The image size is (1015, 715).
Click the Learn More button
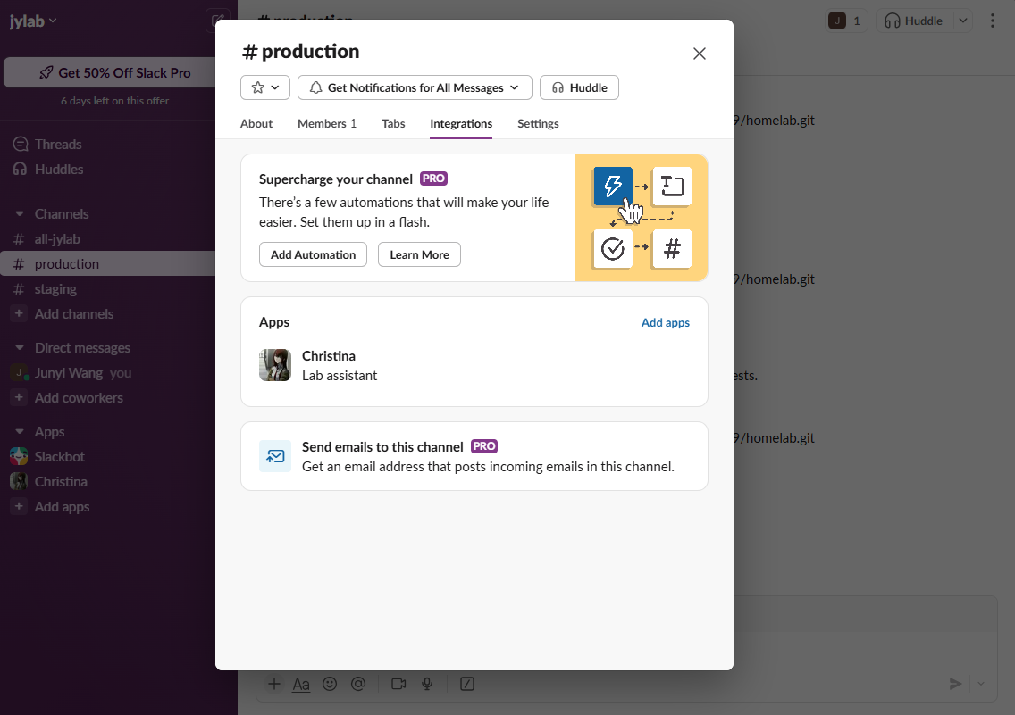(419, 254)
